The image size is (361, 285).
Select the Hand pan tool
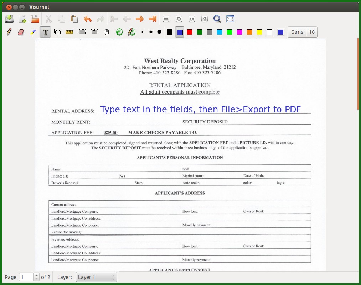tap(106, 32)
